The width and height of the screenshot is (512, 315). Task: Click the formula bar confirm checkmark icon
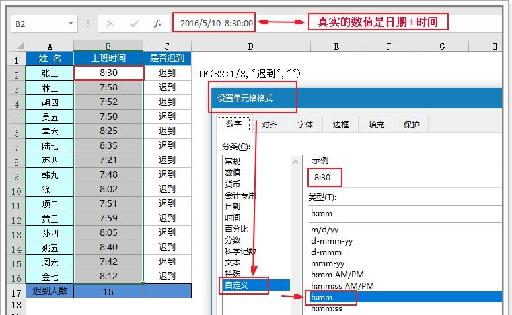pyautogui.click(x=134, y=24)
